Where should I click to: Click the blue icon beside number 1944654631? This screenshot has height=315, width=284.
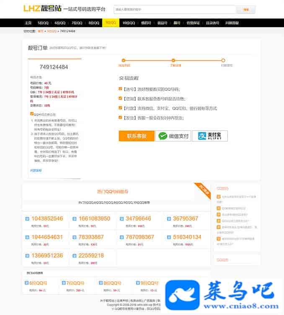click(x=27, y=237)
